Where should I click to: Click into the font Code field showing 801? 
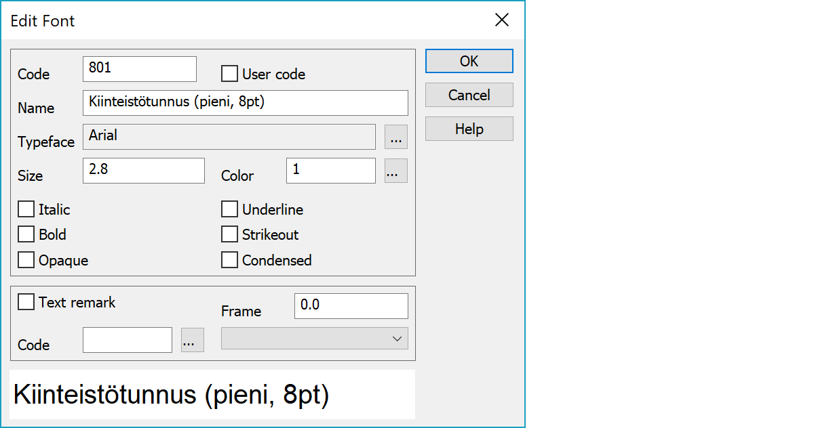pos(140,69)
